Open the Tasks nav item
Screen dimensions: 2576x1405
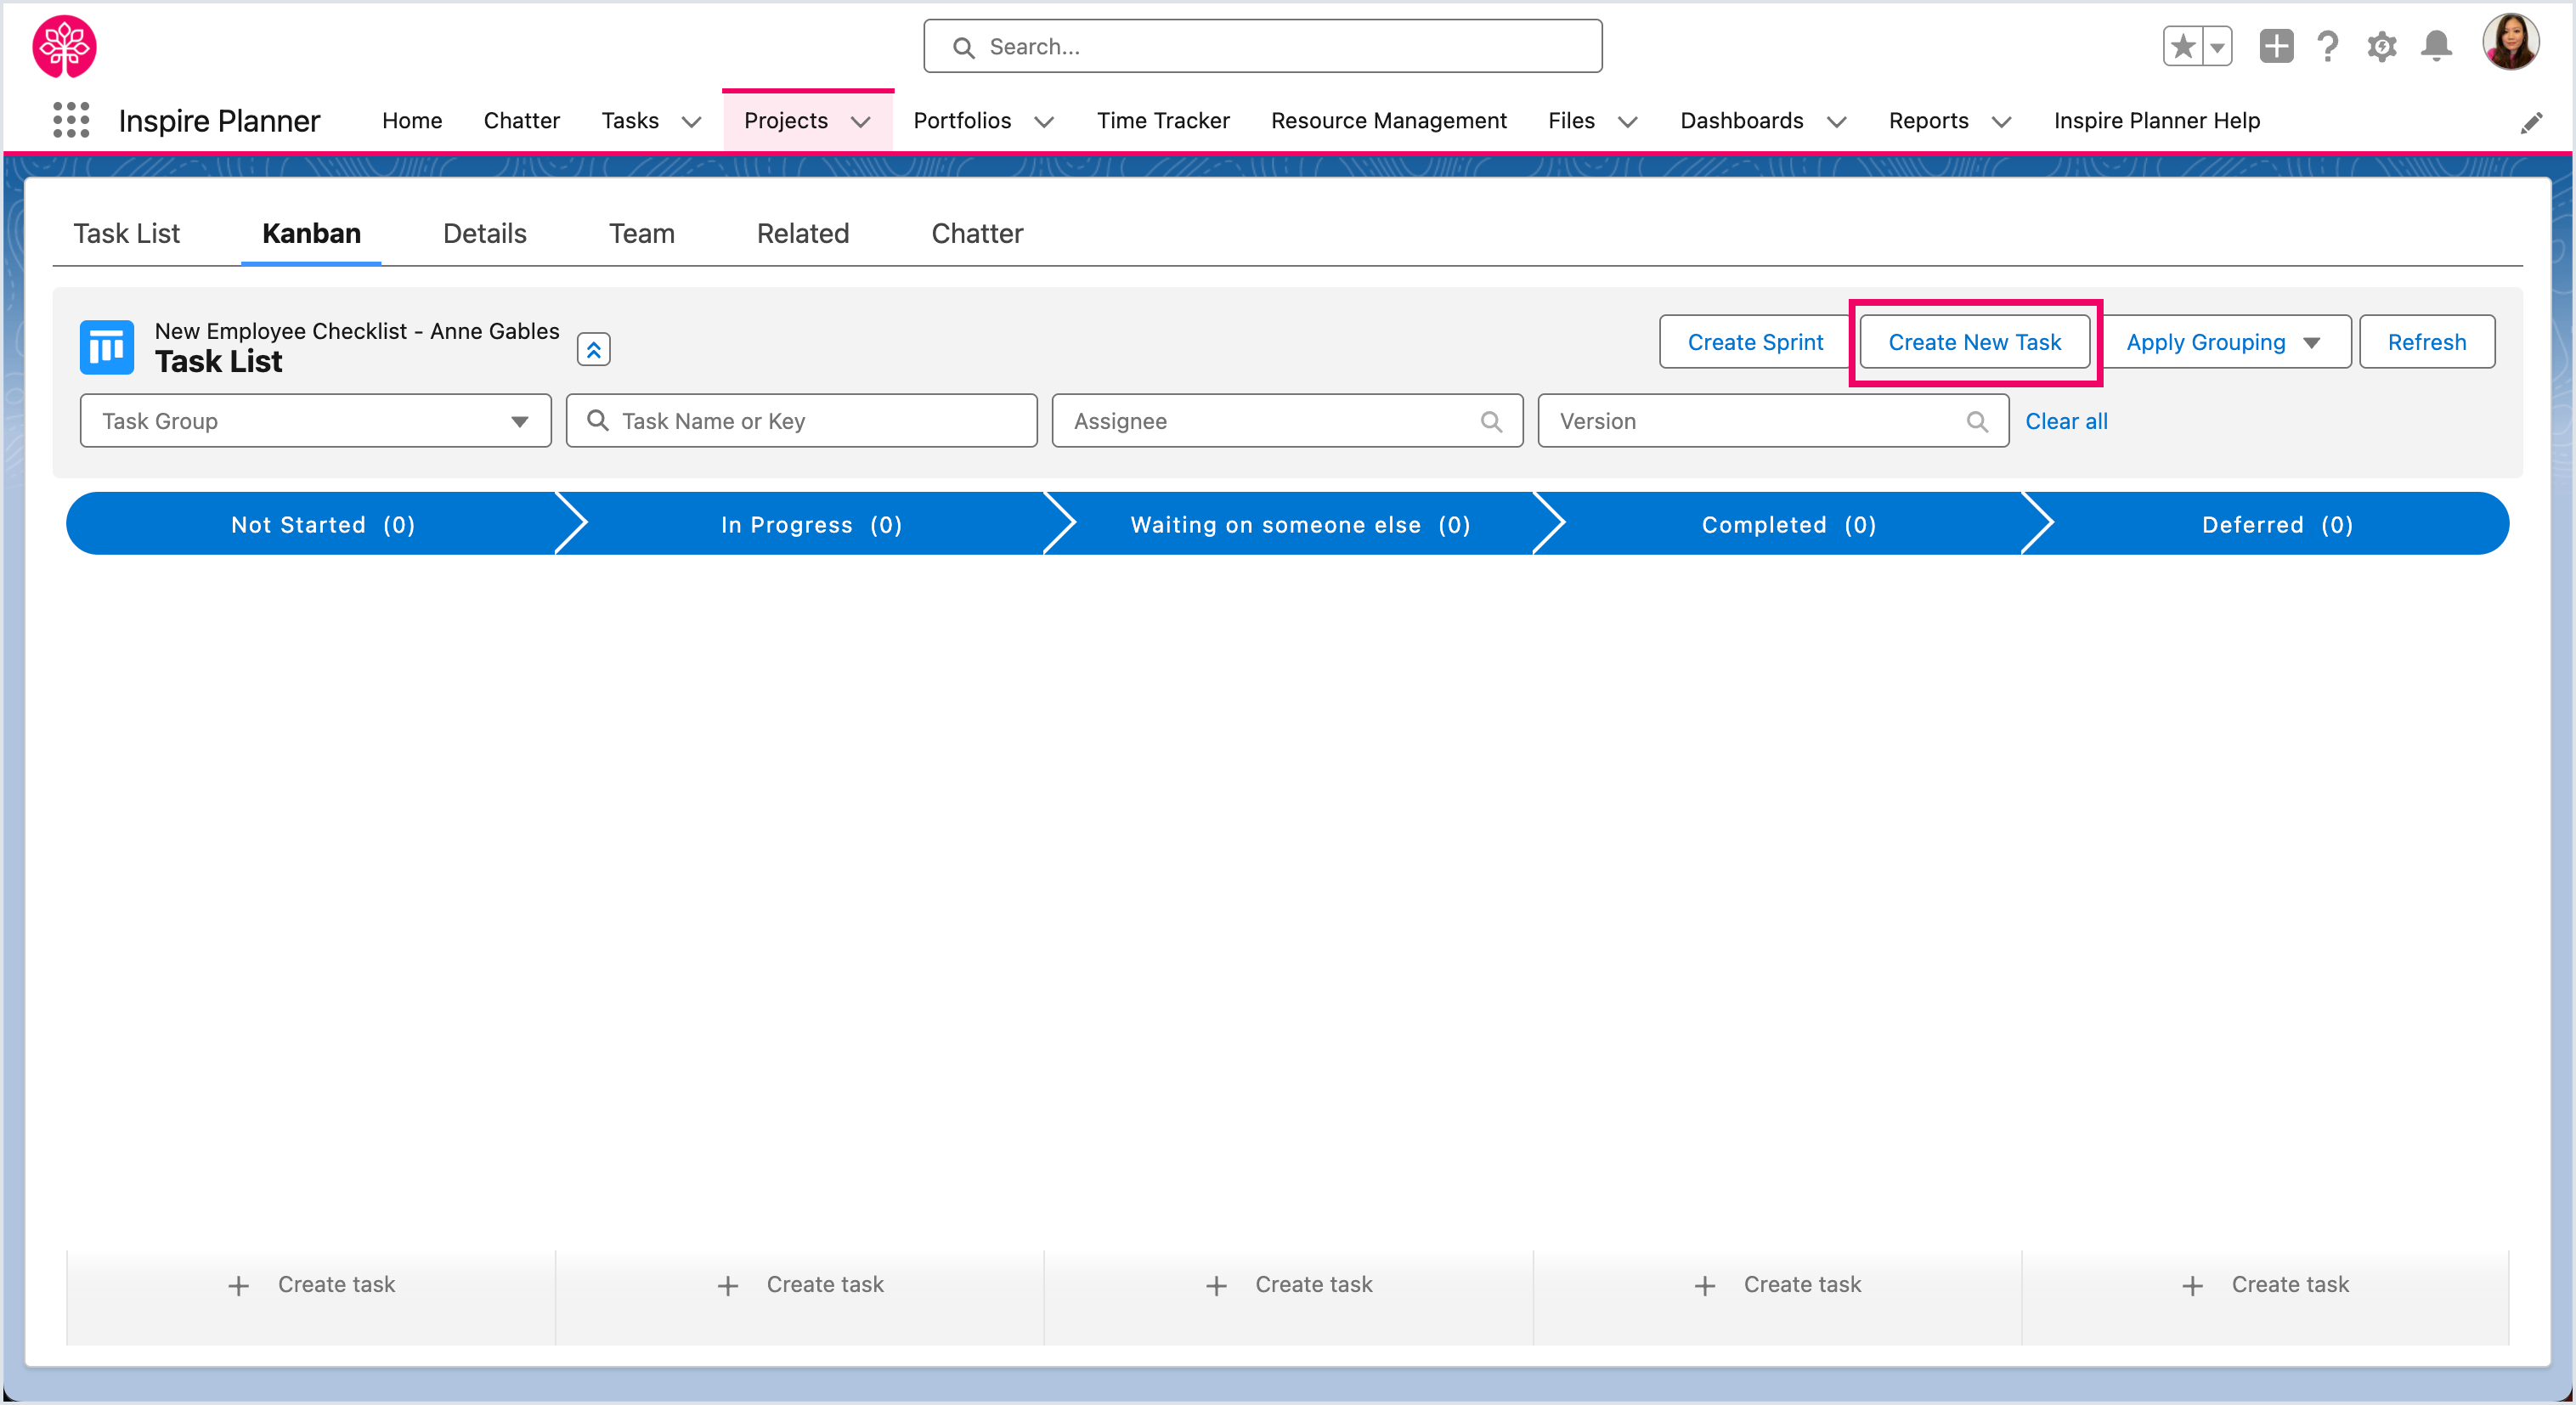(630, 120)
